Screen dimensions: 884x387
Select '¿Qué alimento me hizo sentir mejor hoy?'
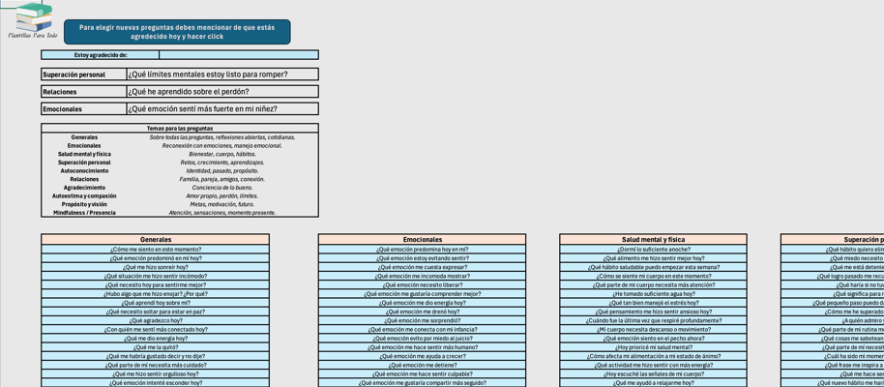[x=653, y=258]
